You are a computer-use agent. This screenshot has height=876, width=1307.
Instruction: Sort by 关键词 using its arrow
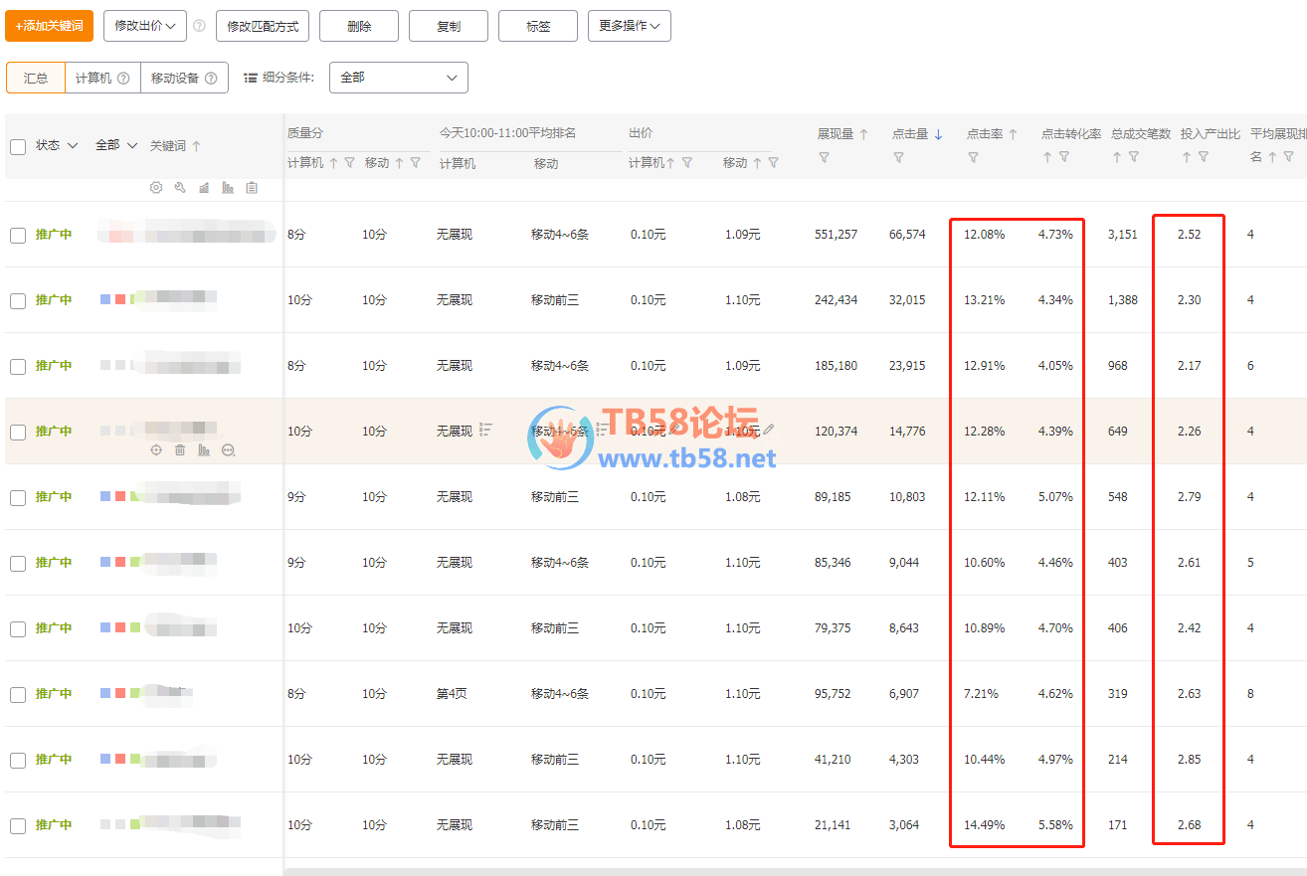point(196,146)
